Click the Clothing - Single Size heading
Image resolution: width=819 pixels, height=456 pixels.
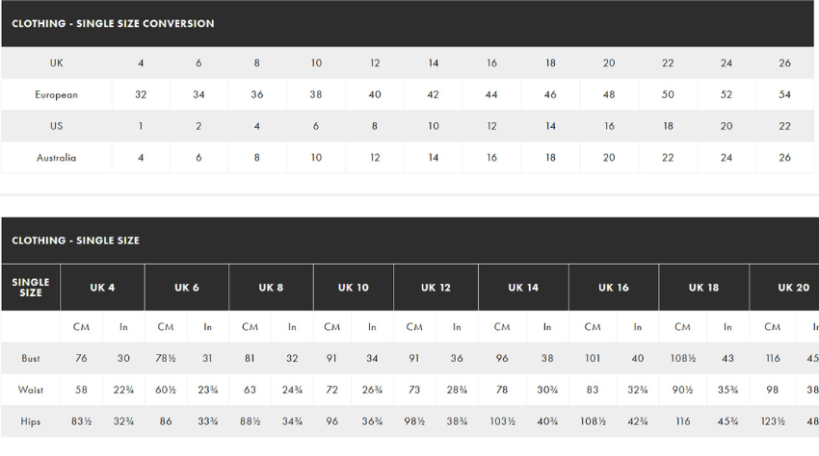click(75, 241)
